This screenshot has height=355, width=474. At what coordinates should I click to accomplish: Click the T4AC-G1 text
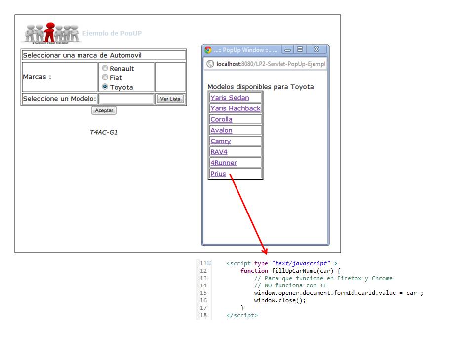(x=103, y=132)
